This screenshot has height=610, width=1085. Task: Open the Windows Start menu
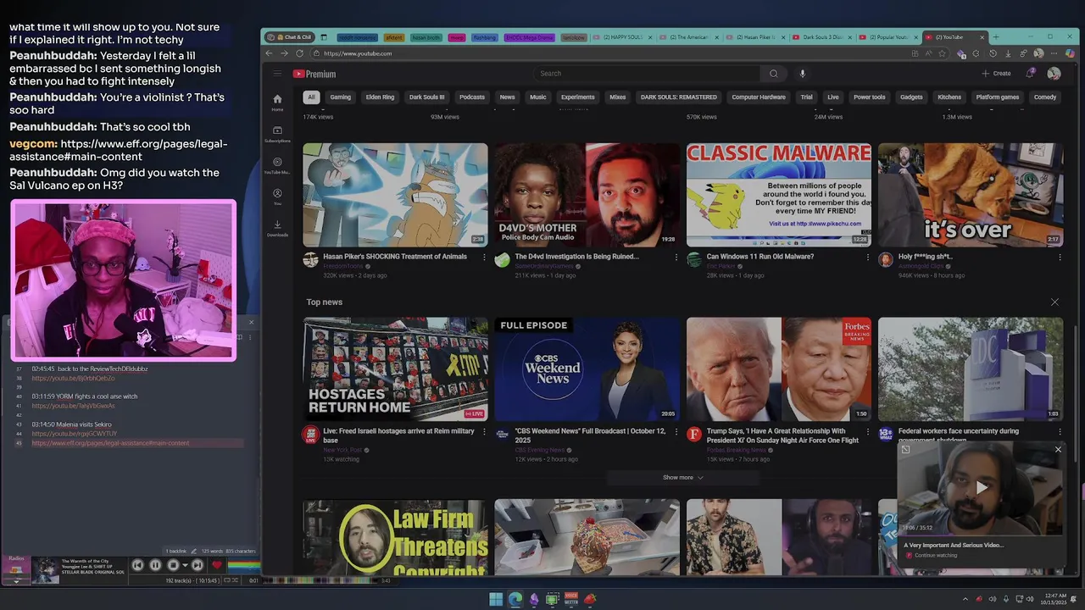(496, 599)
